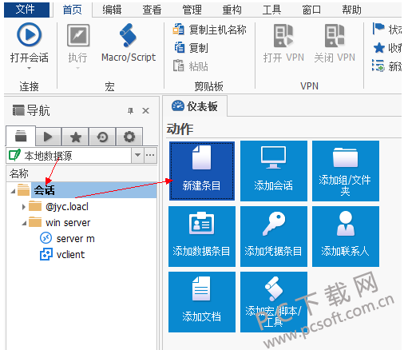Collapse the win server folder
Screen dimensions: 404x350
[24, 223]
